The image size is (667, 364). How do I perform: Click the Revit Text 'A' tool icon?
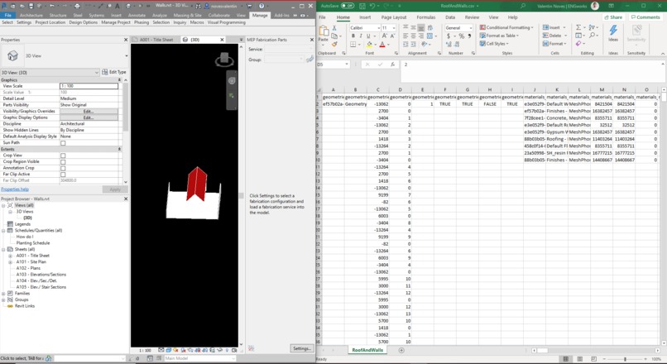tap(117, 6)
